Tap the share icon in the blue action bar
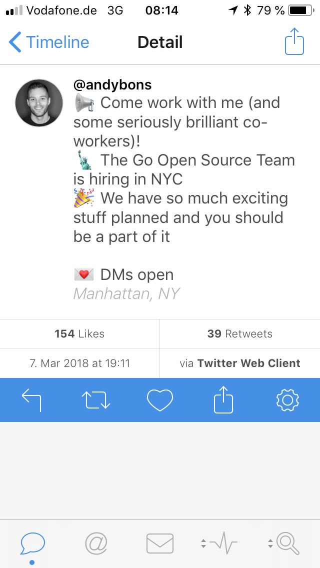320x568 pixels. coord(223,399)
